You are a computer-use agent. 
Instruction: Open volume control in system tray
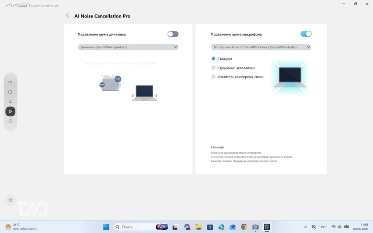click(340, 227)
